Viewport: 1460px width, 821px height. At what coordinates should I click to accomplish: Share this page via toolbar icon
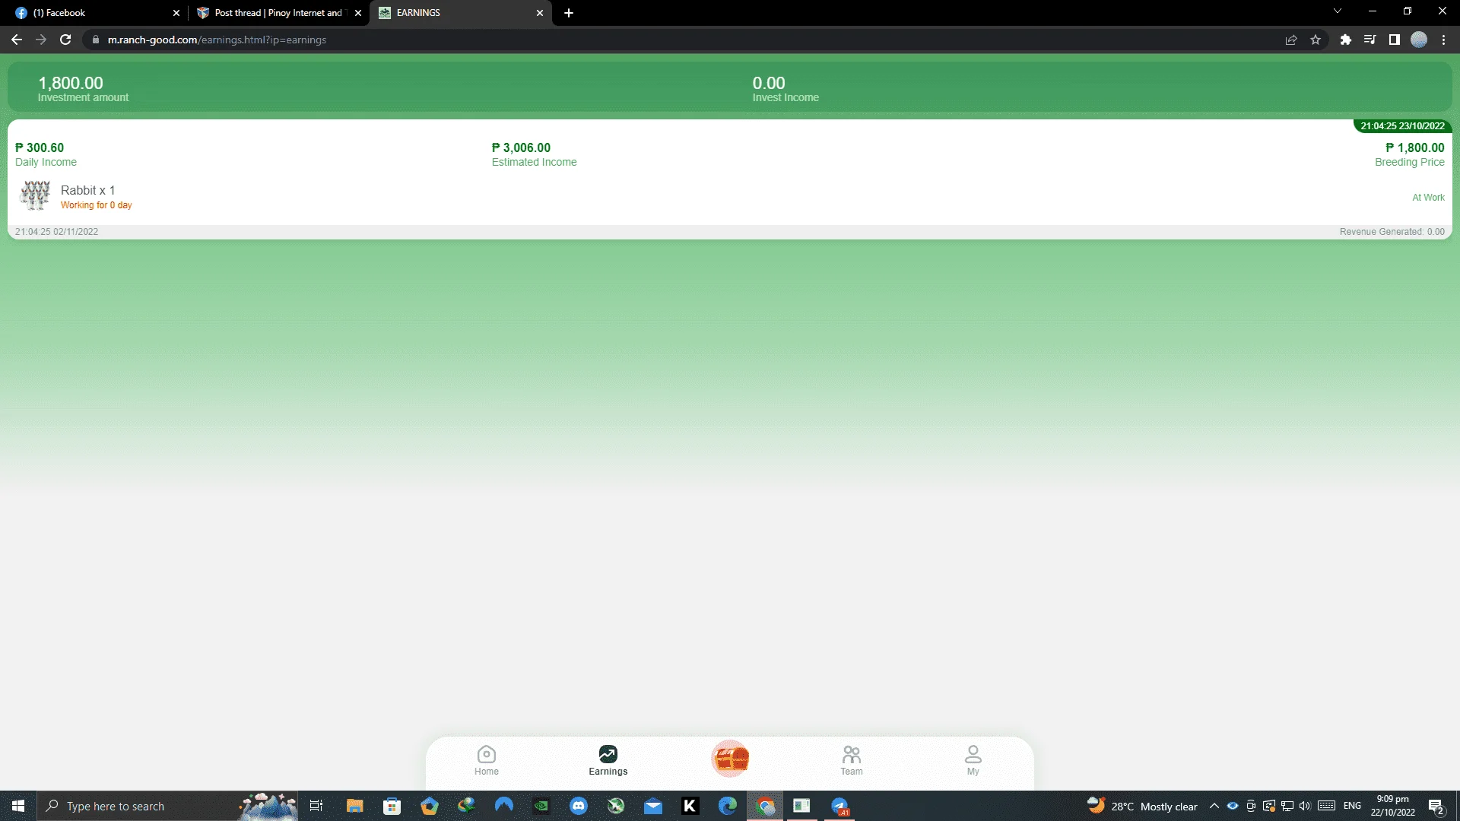(x=1291, y=40)
